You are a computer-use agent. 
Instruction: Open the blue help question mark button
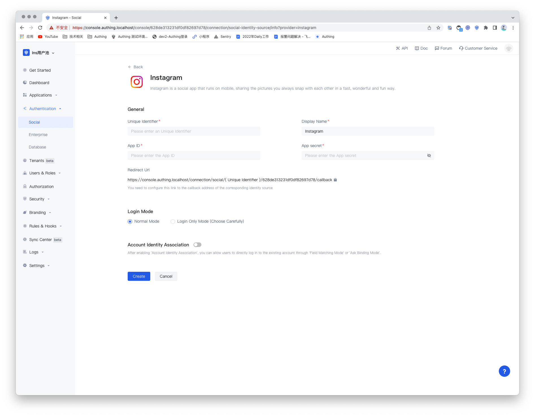(x=504, y=371)
